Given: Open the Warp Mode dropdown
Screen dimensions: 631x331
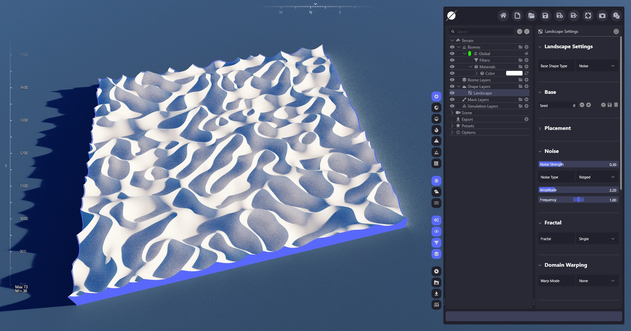Looking at the screenshot, I should click(x=596, y=281).
